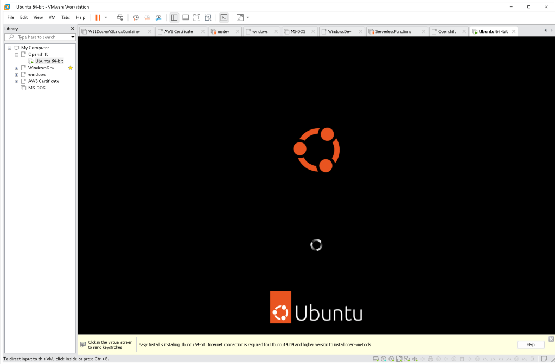Send Ctrl+Alt+Del to the virtual machine
The width and height of the screenshot is (555, 364).
pos(120,17)
